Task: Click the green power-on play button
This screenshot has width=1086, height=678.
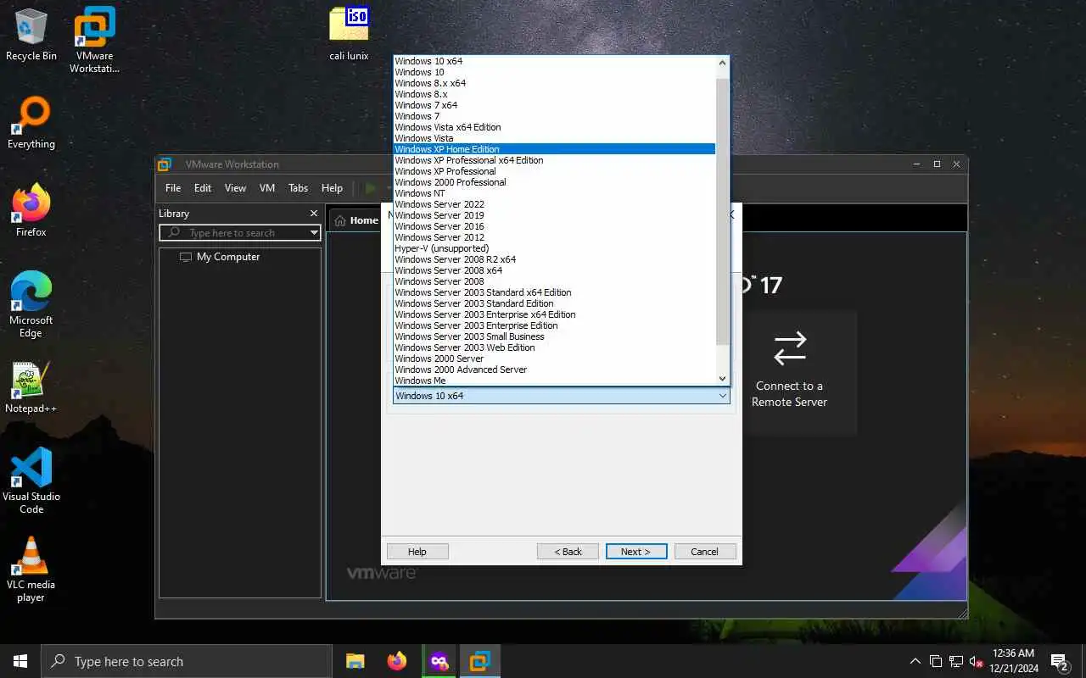Action: [371, 188]
